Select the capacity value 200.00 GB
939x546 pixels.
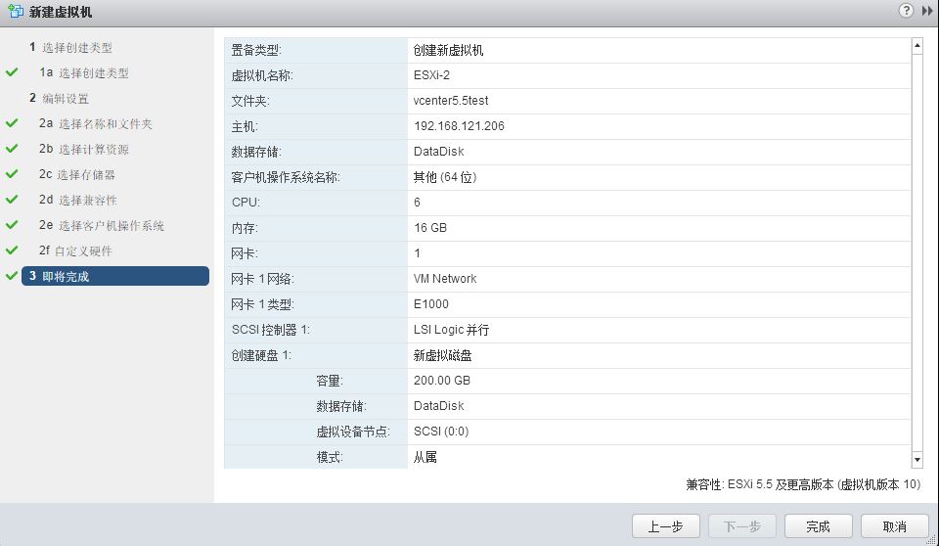tap(441, 381)
